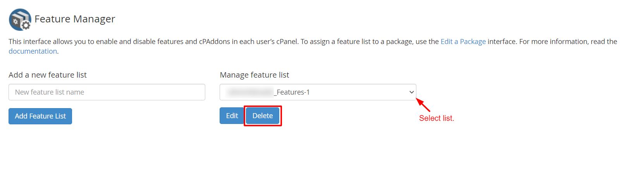Image resolution: width=624 pixels, height=195 pixels.
Task: Open the documentation link
Action: coord(33,51)
